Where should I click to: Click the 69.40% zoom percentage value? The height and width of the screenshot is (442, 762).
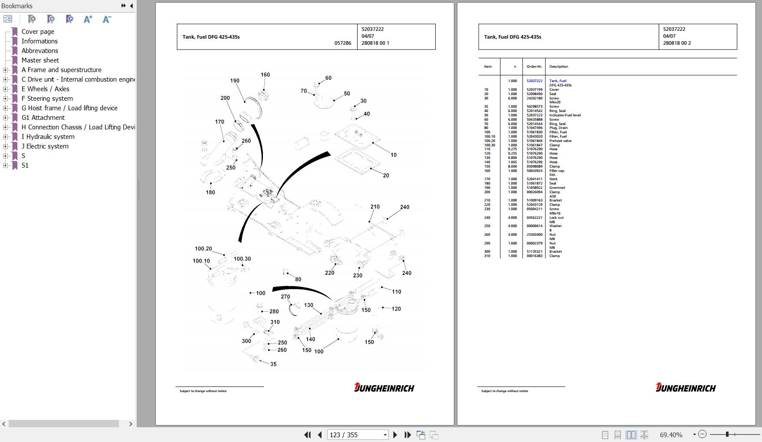[x=671, y=435]
